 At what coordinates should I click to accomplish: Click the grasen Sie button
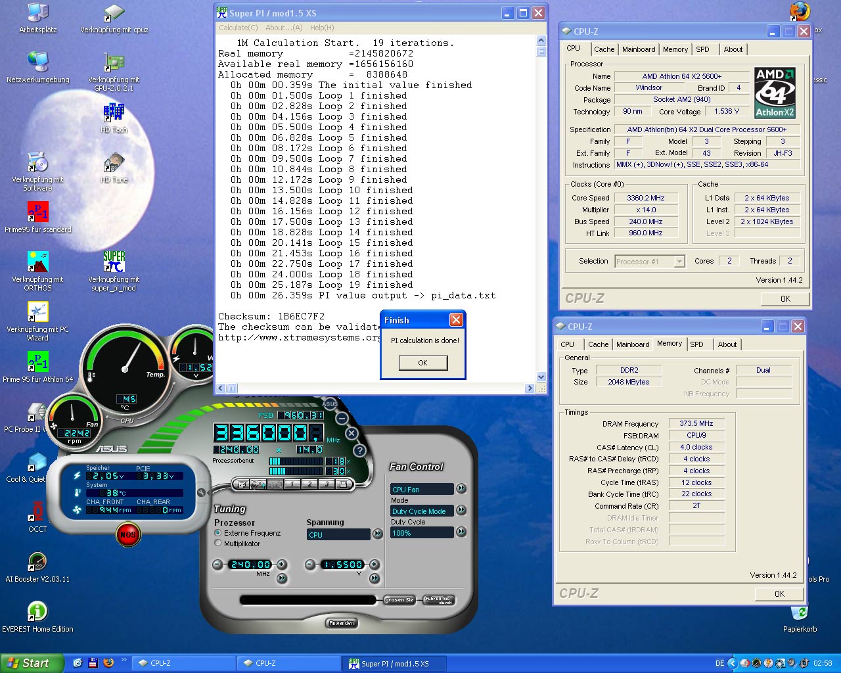coord(399,600)
